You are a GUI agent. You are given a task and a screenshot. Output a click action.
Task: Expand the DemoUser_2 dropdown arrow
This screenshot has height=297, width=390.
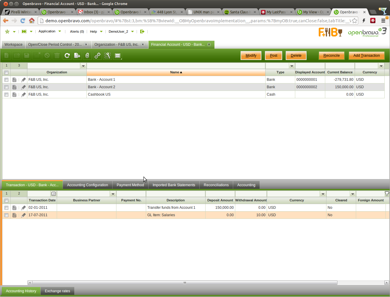(x=132, y=31)
